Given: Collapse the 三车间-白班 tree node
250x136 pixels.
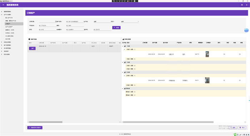Looking at the screenshot, I should click(124, 76).
